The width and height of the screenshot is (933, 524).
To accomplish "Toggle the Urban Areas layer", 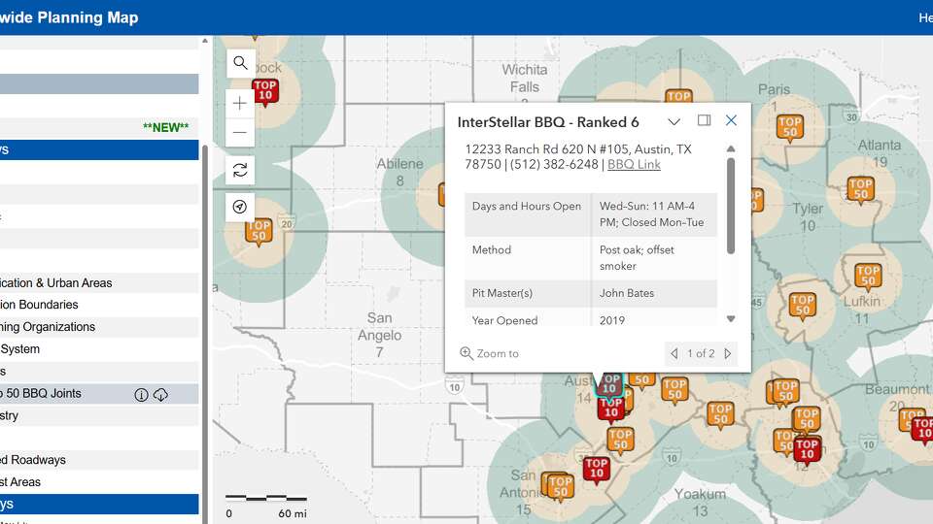I will 56,283.
